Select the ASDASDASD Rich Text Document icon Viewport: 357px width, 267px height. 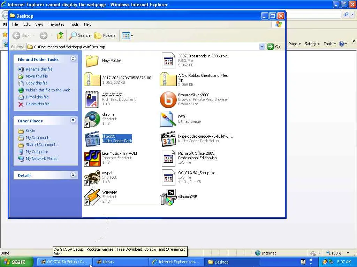pyautogui.click(x=92, y=99)
